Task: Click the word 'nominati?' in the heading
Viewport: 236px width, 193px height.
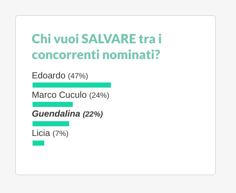Action: click(131, 54)
